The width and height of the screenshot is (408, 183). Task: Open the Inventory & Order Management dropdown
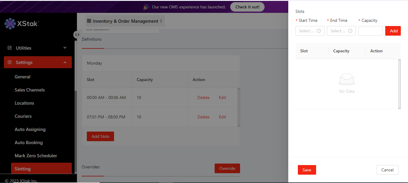(x=125, y=21)
